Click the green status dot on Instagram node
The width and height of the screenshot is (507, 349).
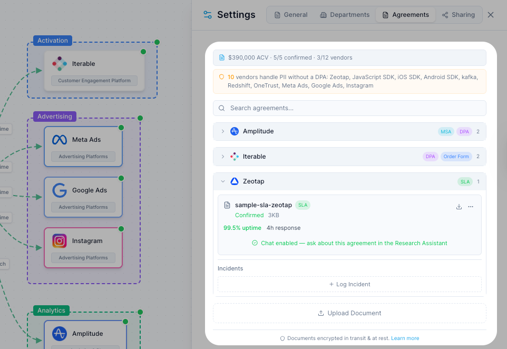click(x=121, y=229)
